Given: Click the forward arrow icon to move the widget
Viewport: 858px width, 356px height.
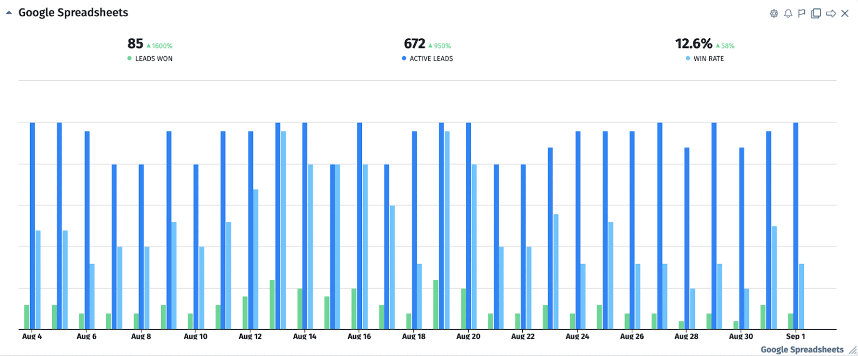Looking at the screenshot, I should tap(831, 13).
